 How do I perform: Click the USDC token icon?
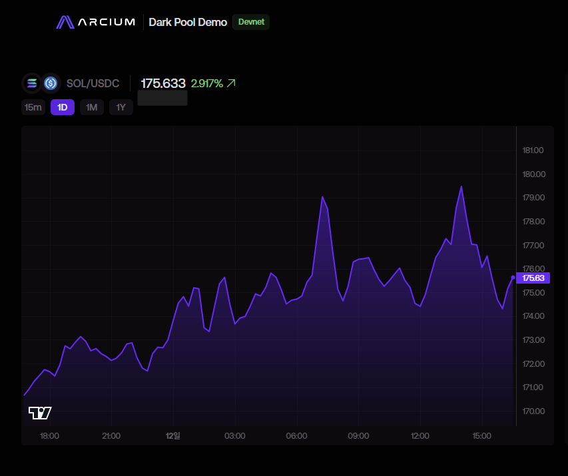pos(51,83)
